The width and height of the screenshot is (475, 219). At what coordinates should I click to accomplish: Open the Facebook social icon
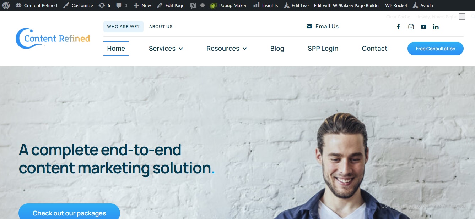click(x=398, y=27)
